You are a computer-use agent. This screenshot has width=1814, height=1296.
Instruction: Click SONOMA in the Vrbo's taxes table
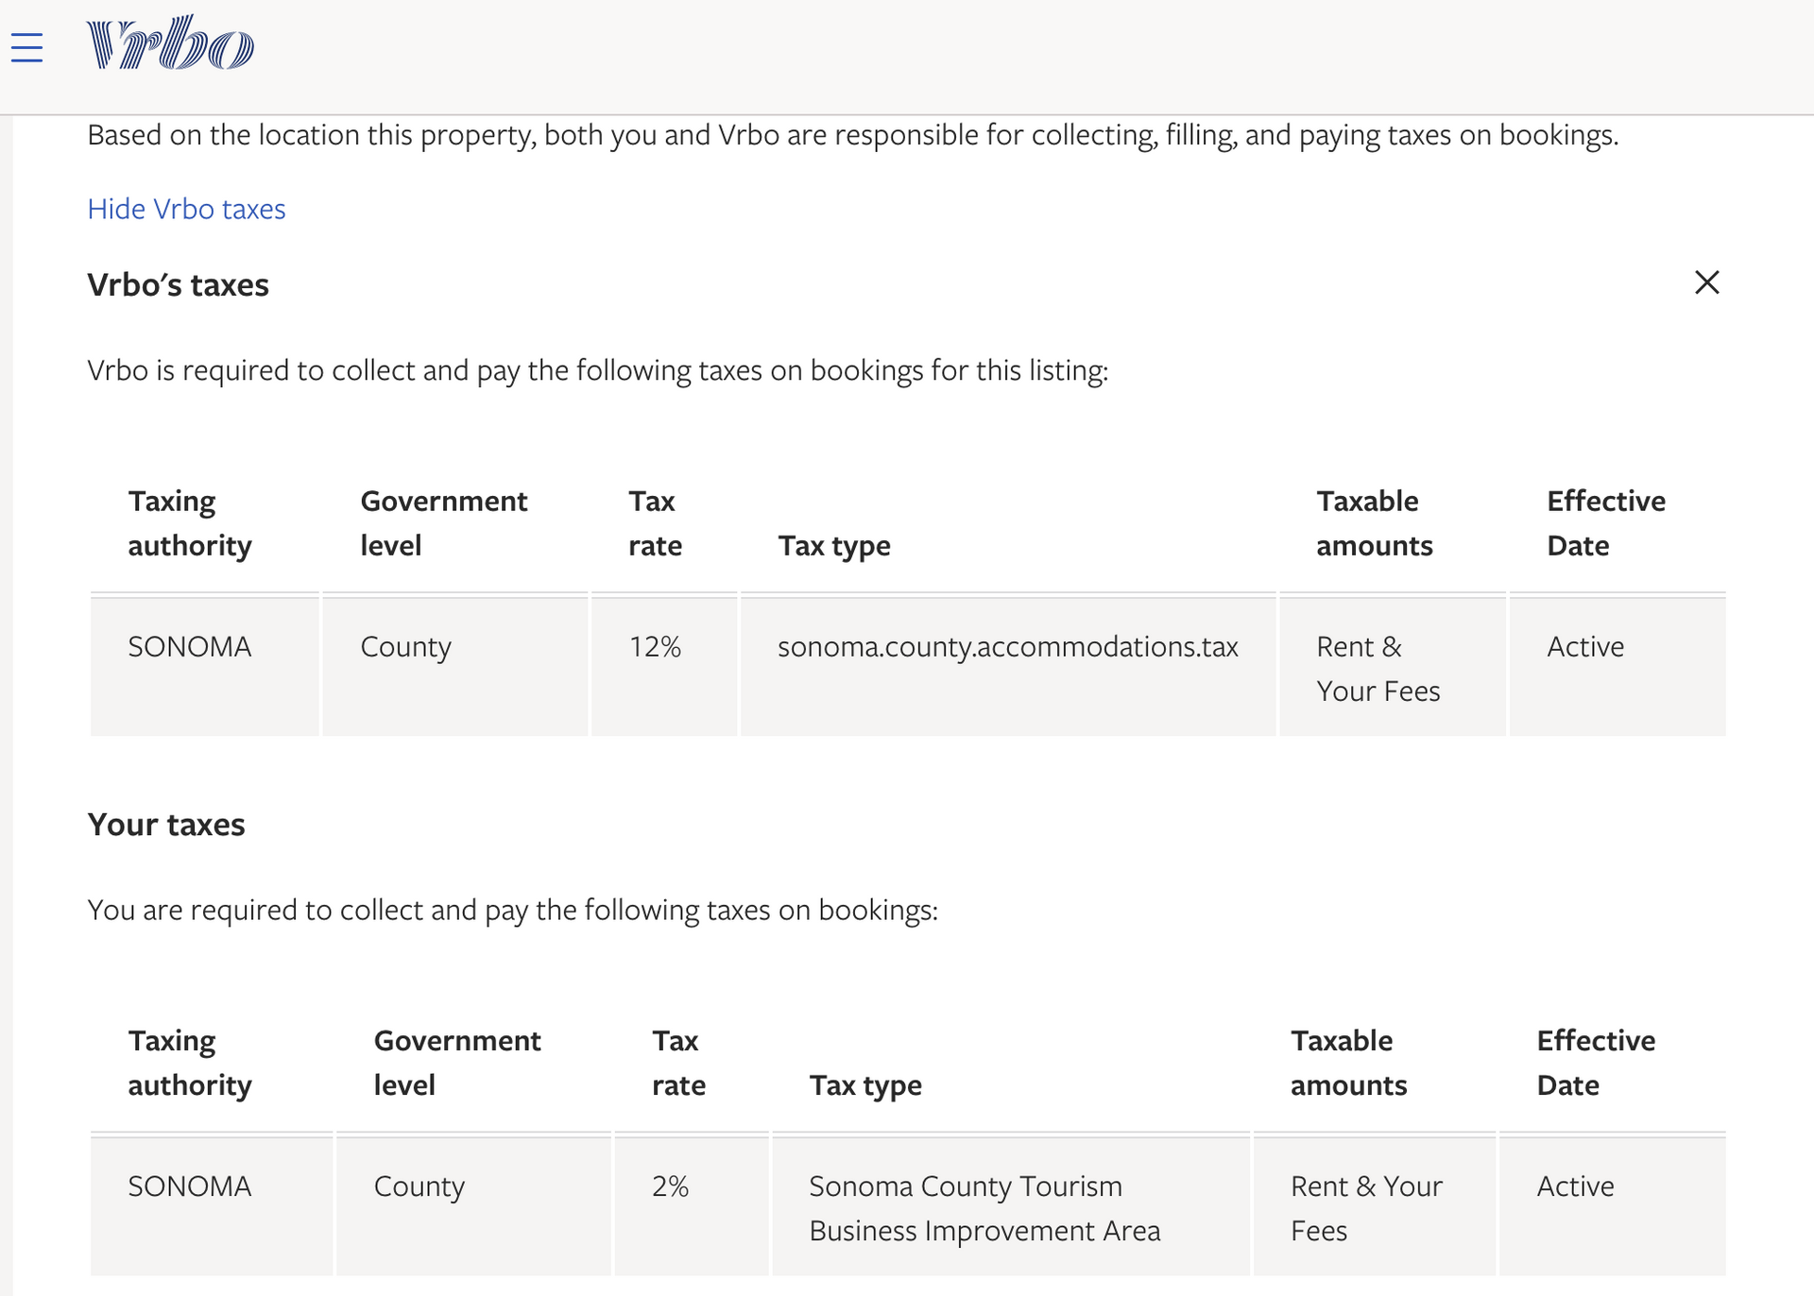click(190, 647)
